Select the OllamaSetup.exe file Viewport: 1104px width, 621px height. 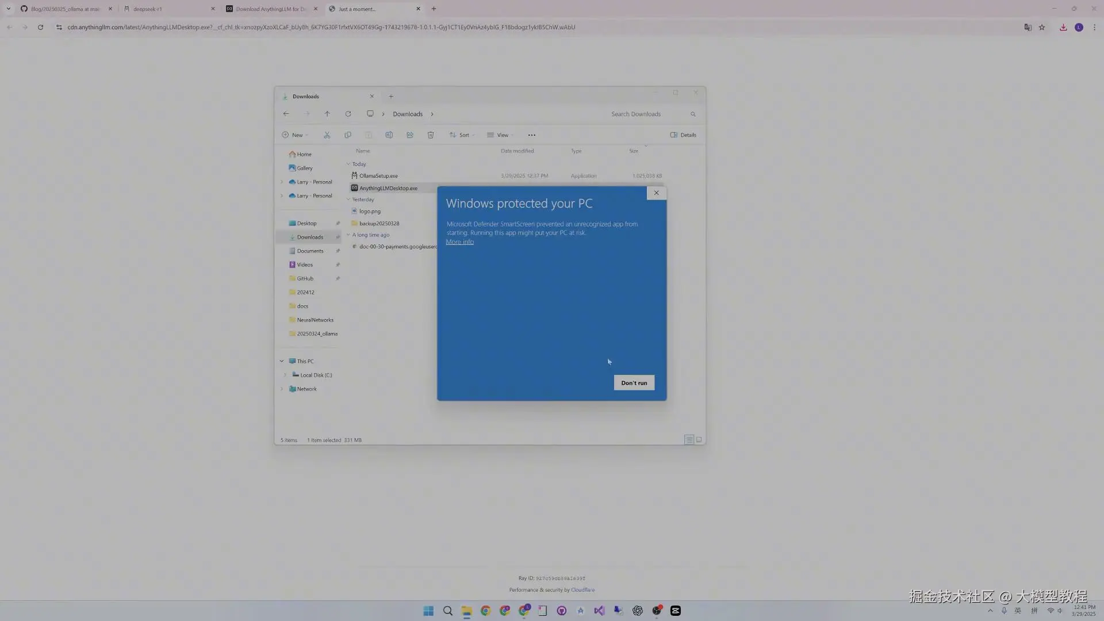pos(378,176)
